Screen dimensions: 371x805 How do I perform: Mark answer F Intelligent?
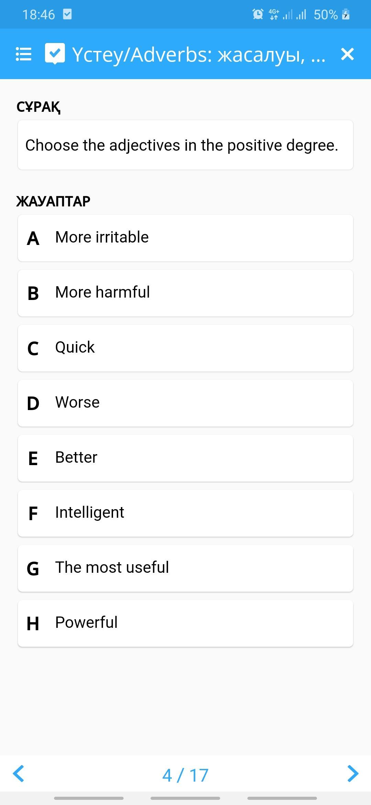(x=185, y=513)
